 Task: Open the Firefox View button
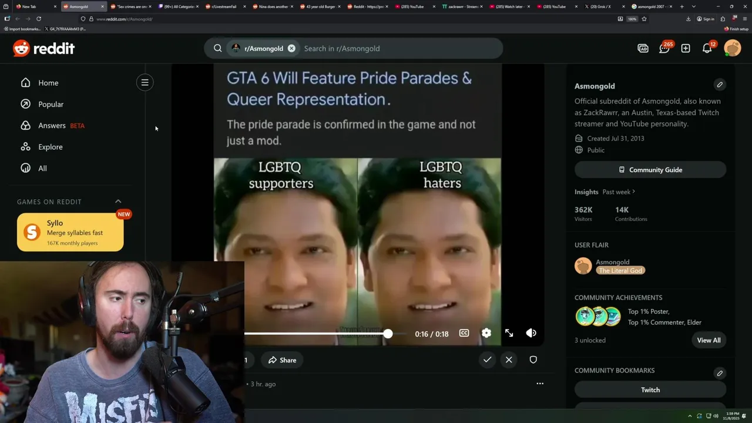[7, 6]
